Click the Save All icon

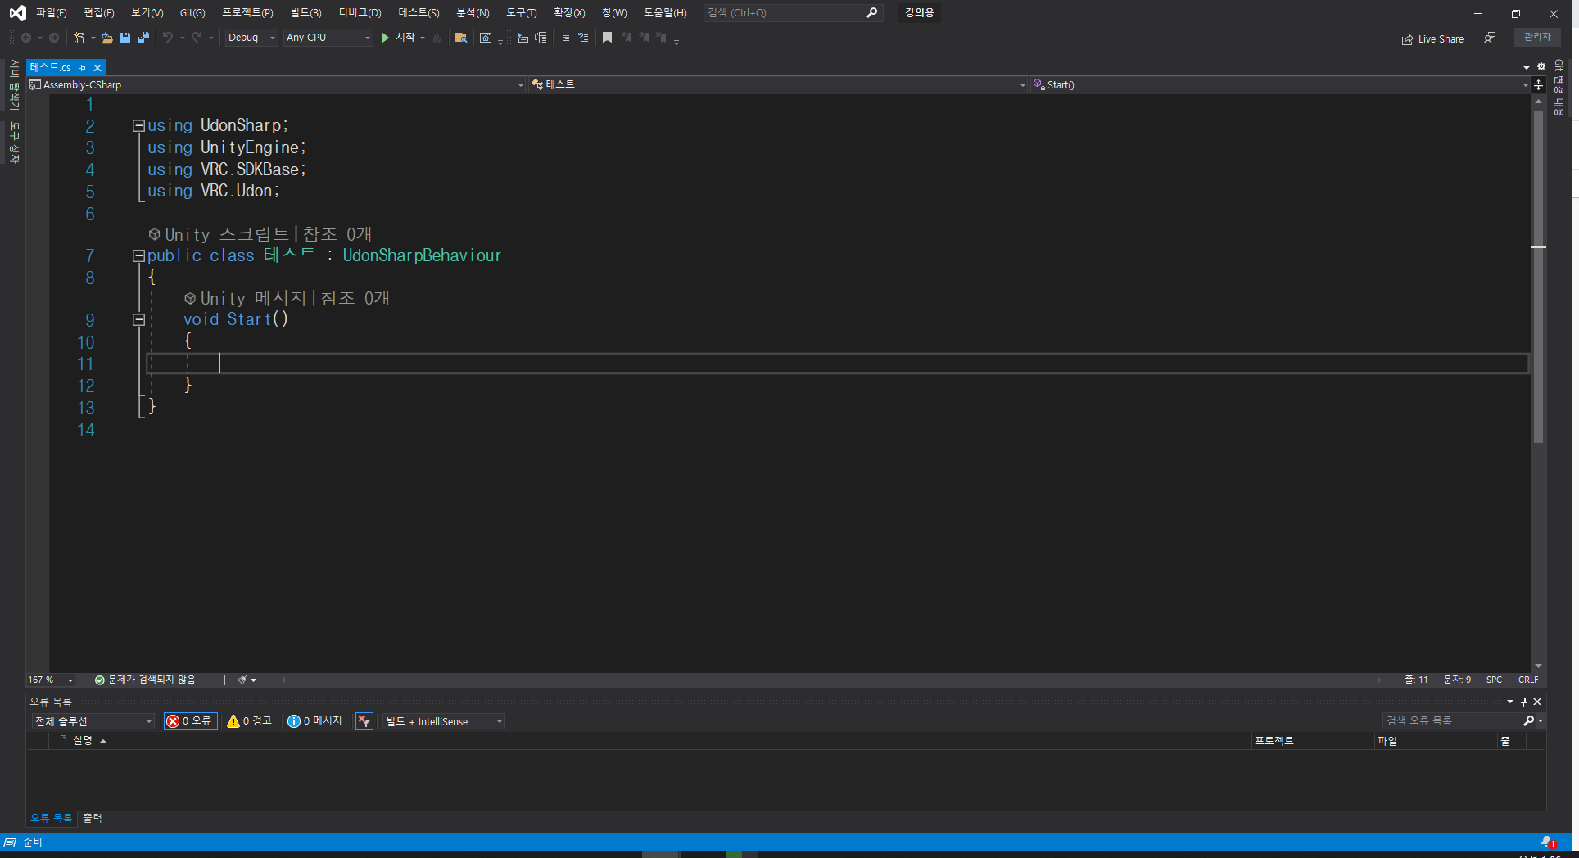(x=143, y=38)
